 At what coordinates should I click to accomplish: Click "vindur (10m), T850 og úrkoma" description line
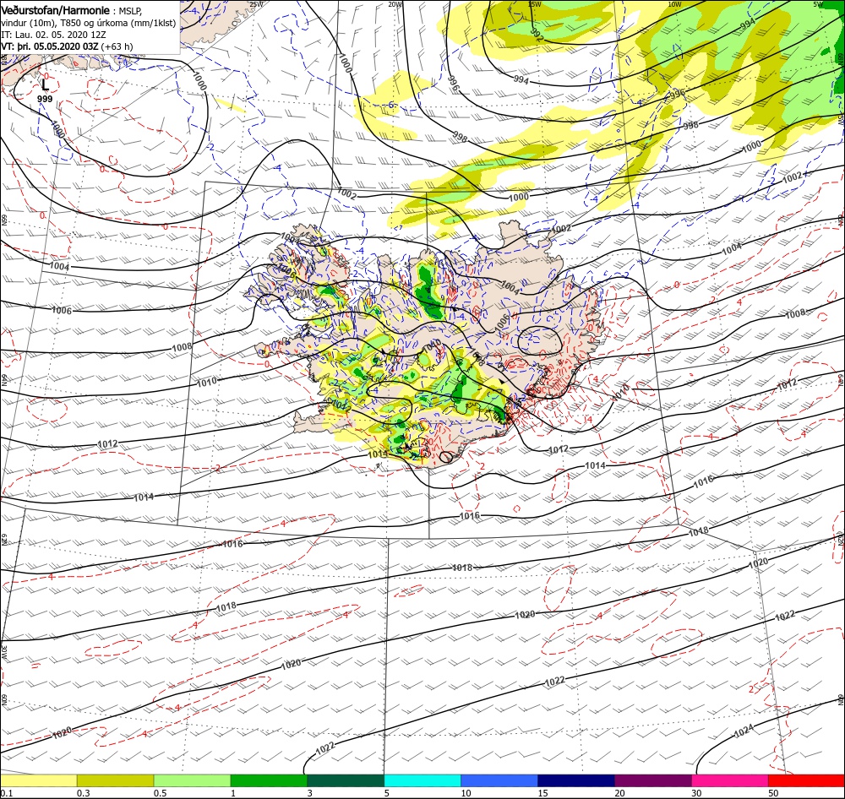click(89, 23)
